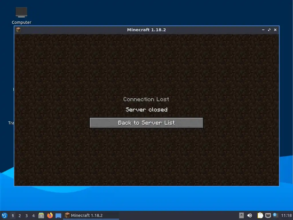This screenshot has height=220, width=293.
Task: Click the network status tray icon
Action: [268, 216]
